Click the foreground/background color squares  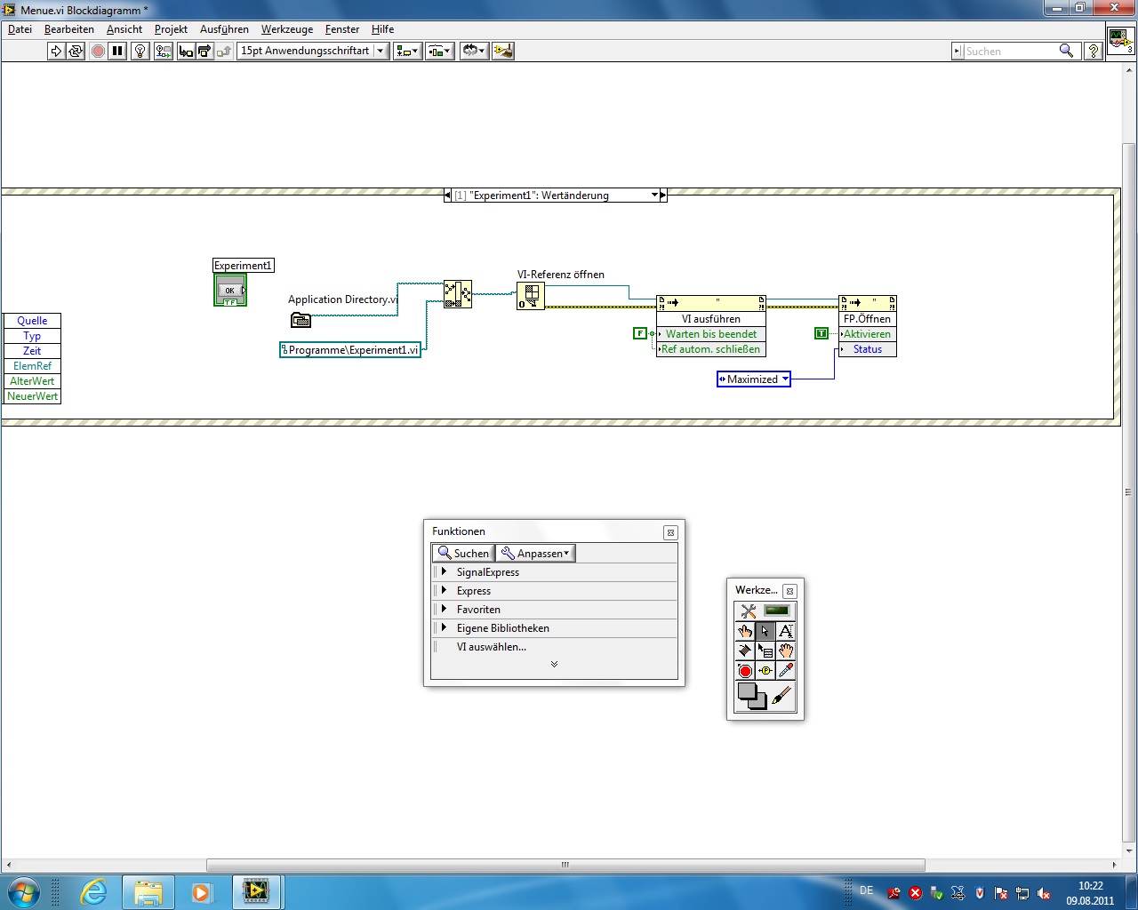click(x=751, y=696)
